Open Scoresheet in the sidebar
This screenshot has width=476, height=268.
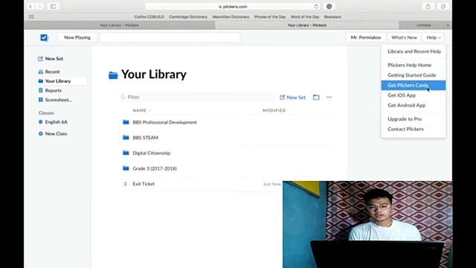[55, 100]
